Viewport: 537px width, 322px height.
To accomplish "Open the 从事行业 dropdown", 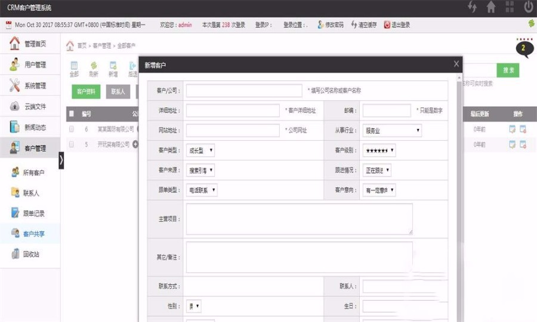I will point(392,131).
